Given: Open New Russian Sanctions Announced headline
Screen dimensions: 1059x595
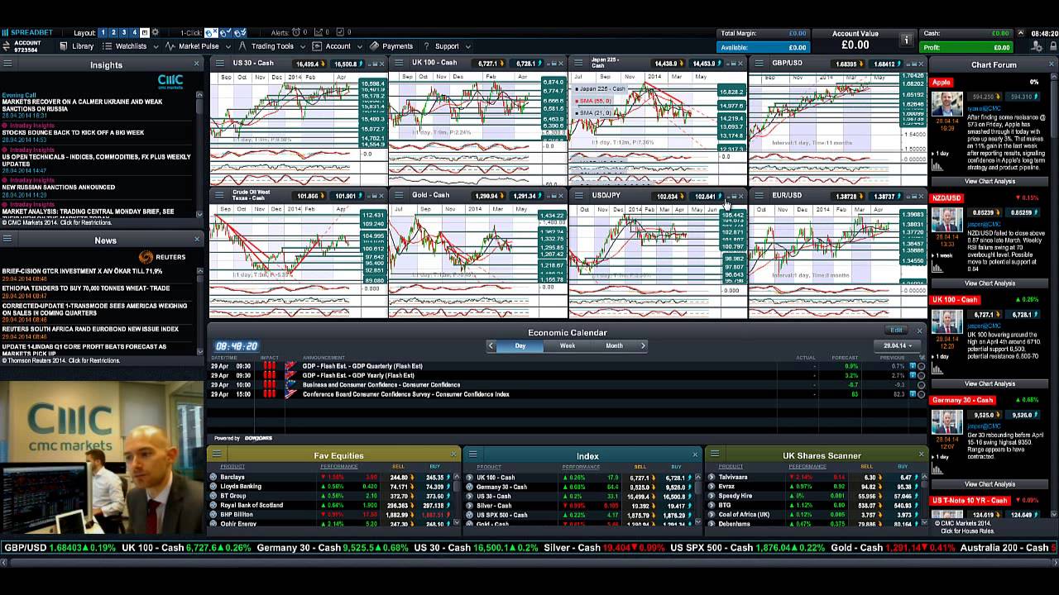Looking at the screenshot, I should [x=58, y=187].
